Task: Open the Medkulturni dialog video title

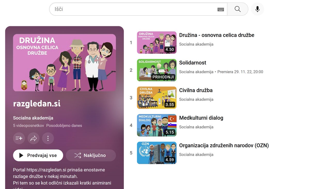Action: [201, 118]
